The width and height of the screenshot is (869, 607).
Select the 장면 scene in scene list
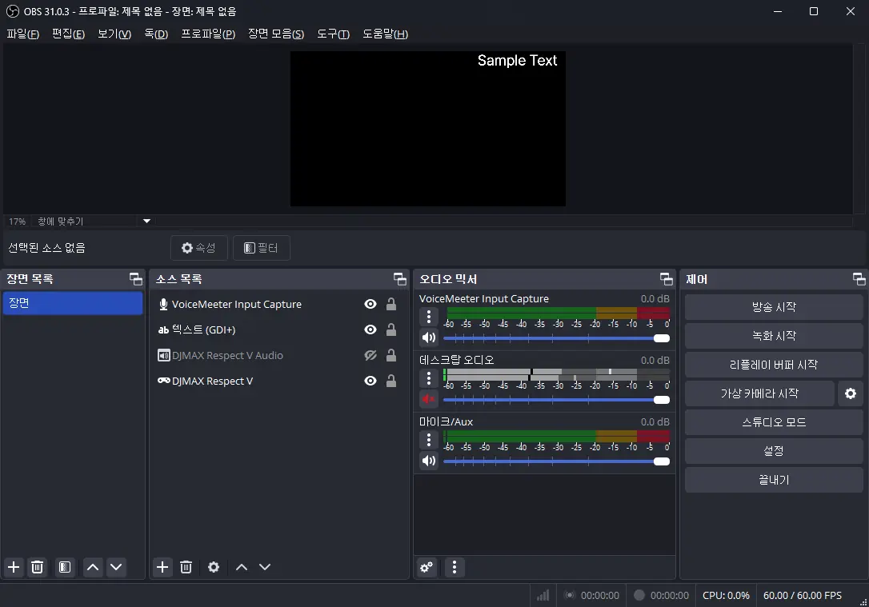[x=73, y=303]
